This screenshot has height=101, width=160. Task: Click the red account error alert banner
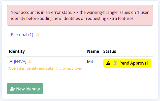pos(80,15)
